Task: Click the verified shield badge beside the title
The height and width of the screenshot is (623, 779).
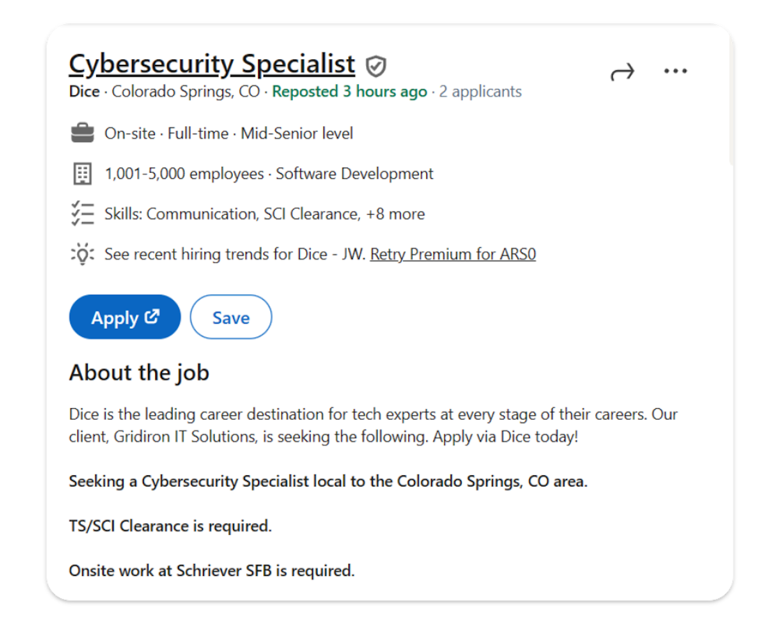Action: coord(376,67)
